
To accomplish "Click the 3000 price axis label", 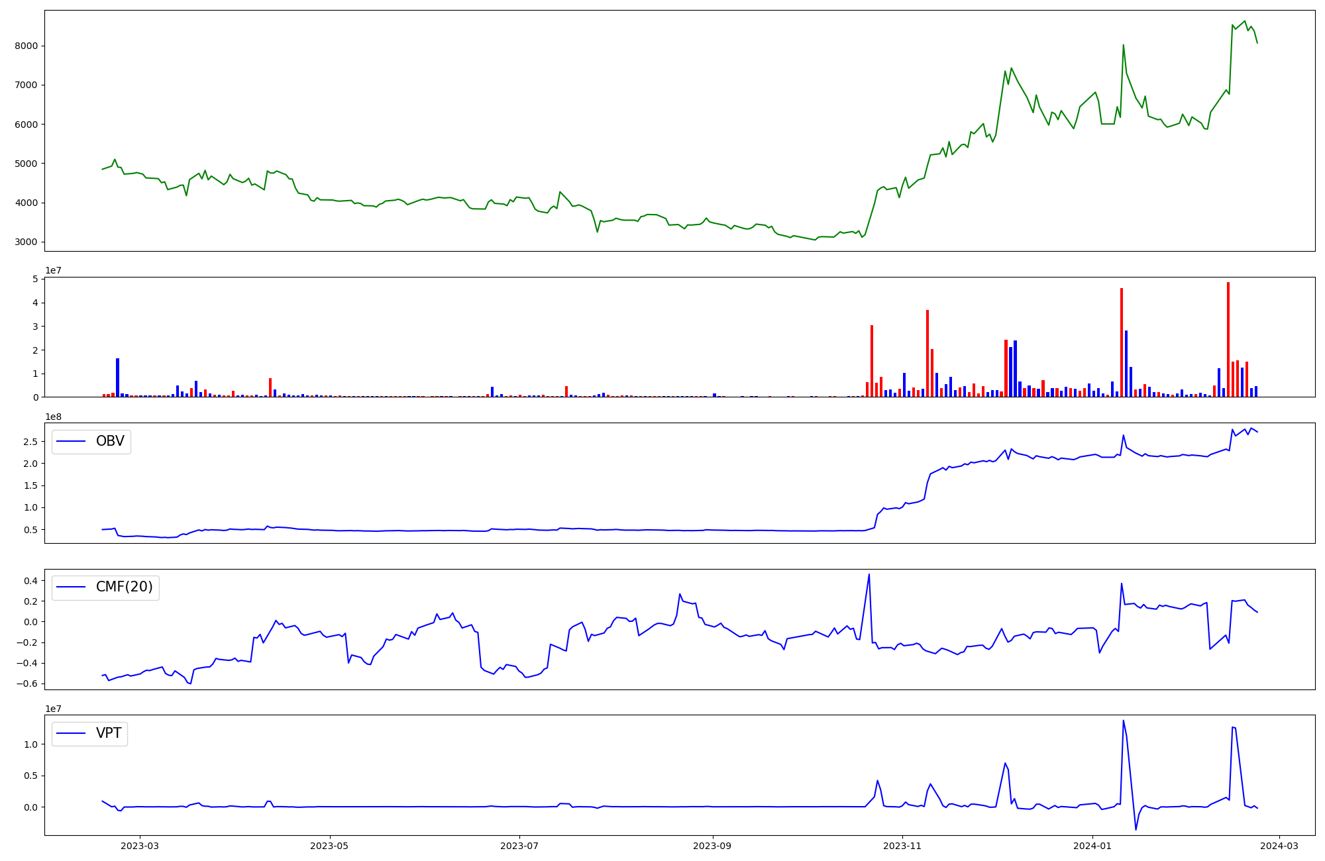I will [26, 242].
